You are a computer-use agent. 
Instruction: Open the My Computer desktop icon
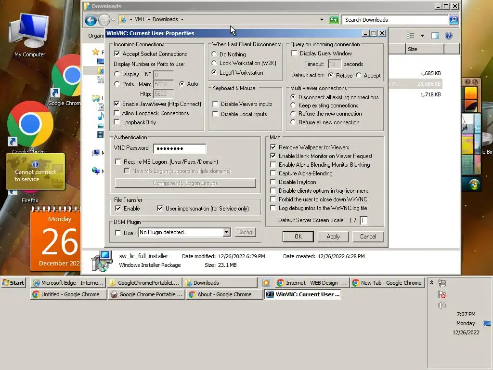pos(29,35)
